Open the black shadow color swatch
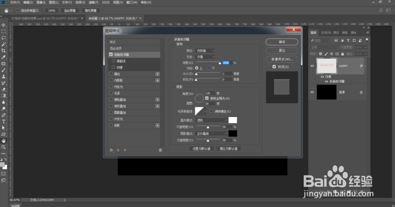 pyautogui.click(x=233, y=134)
